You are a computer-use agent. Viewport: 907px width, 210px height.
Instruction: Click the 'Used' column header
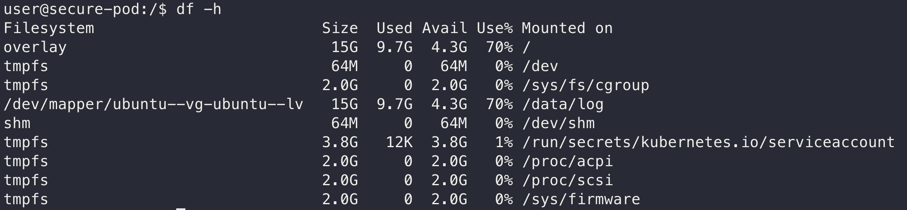[394, 28]
